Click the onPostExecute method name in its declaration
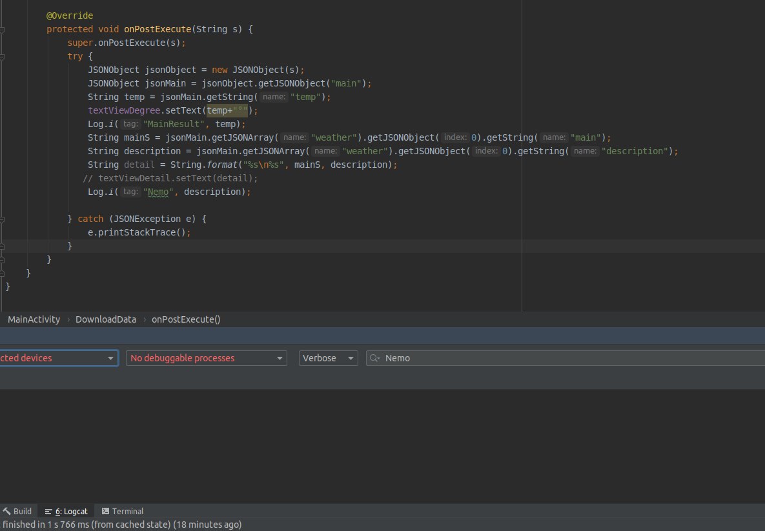 tap(157, 29)
